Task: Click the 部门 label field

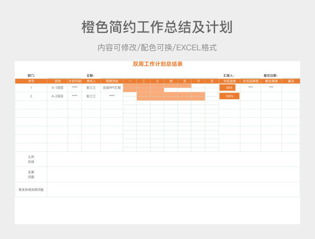Action: 31,75
